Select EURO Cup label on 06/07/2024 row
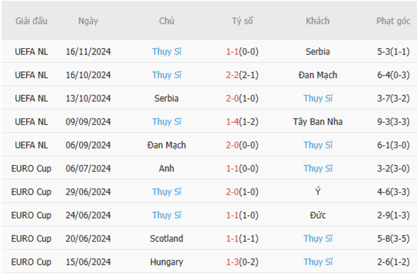 pos(31,168)
